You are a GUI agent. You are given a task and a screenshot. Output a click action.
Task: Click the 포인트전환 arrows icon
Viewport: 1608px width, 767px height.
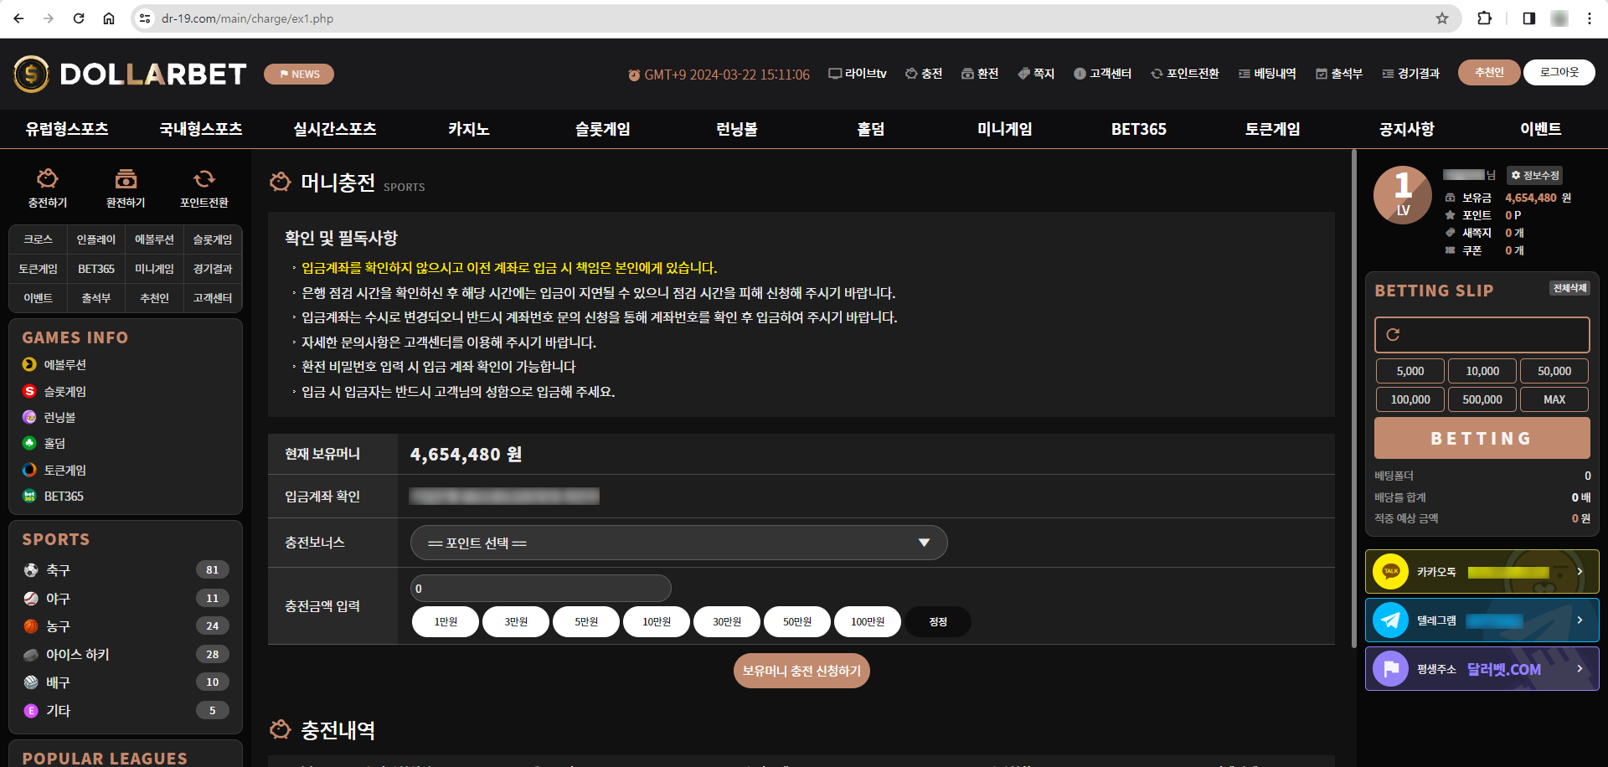(204, 178)
